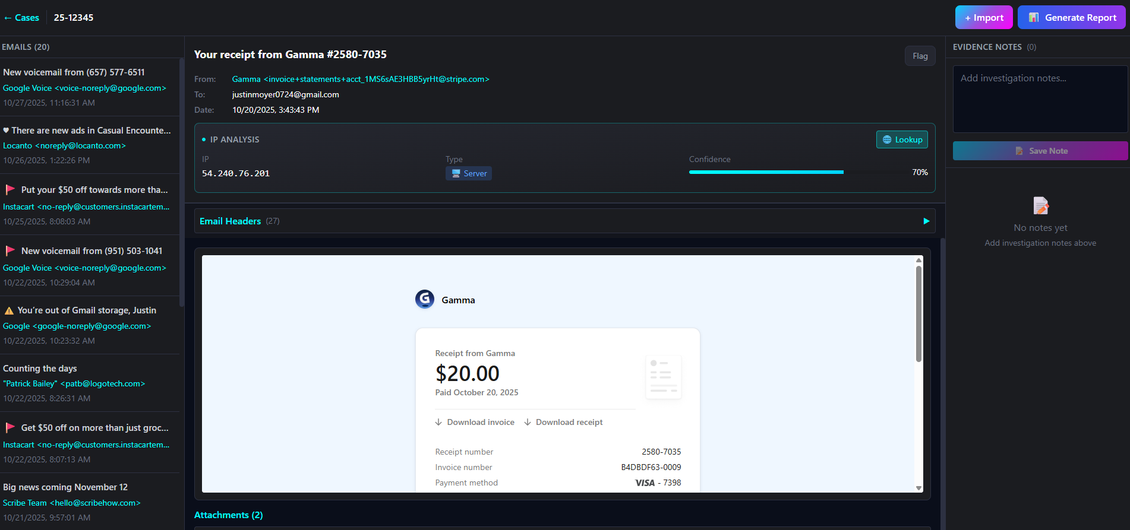Click the notes document icon in evidence panel
The image size is (1130, 530).
click(x=1040, y=206)
